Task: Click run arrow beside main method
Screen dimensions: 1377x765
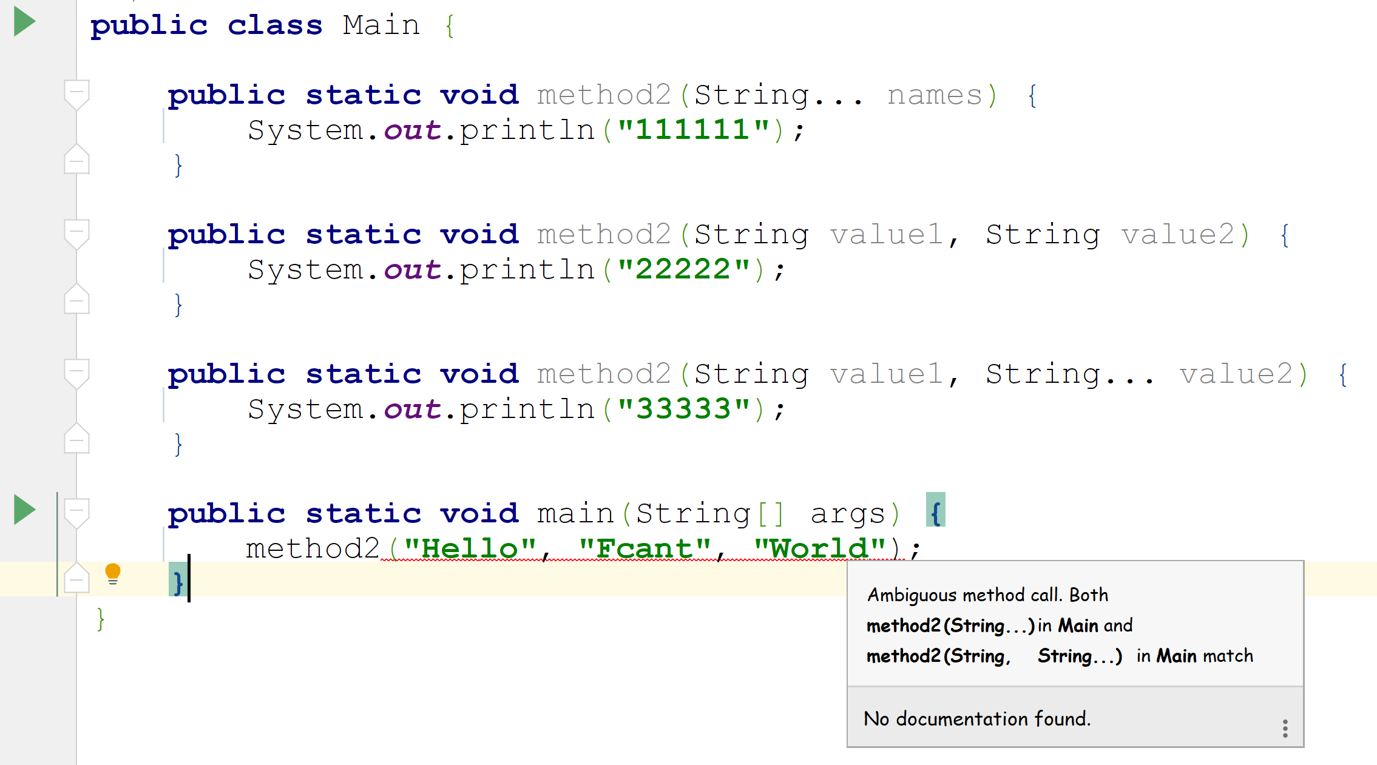Action: click(x=25, y=510)
